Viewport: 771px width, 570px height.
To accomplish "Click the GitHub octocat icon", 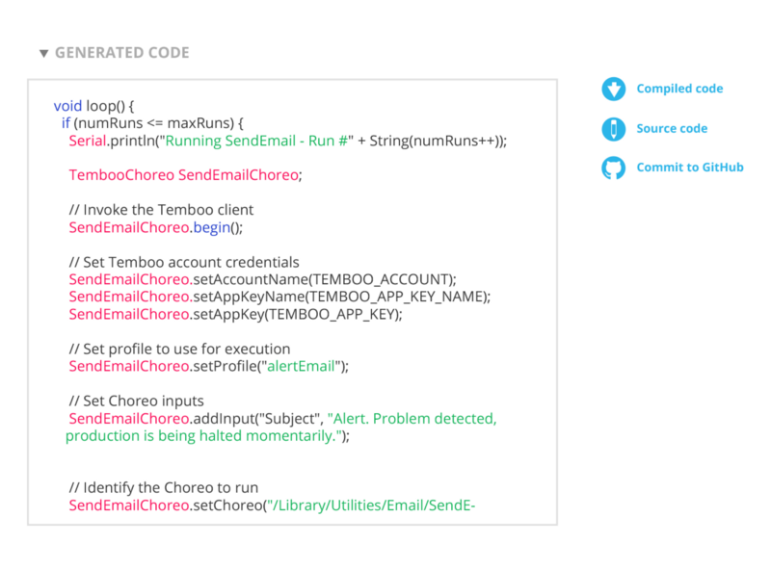I will pyautogui.click(x=613, y=168).
